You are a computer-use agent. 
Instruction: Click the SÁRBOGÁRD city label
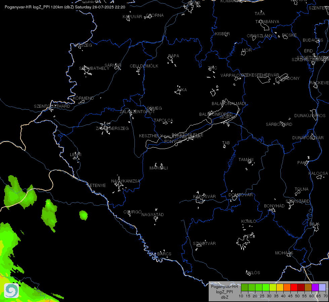click(279, 124)
